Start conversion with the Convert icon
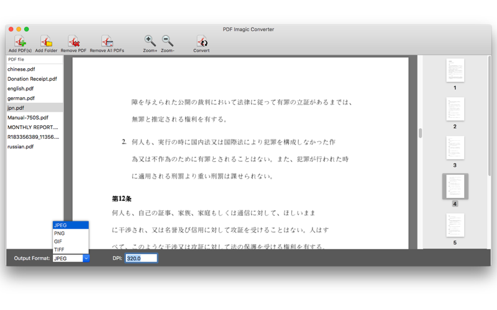The width and height of the screenshot is (497, 310). [x=201, y=42]
